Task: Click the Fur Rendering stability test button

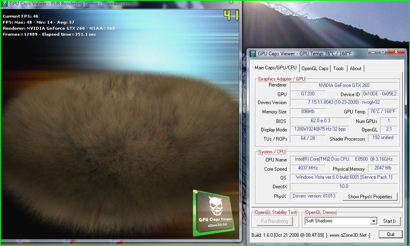Action: pyautogui.click(x=274, y=221)
